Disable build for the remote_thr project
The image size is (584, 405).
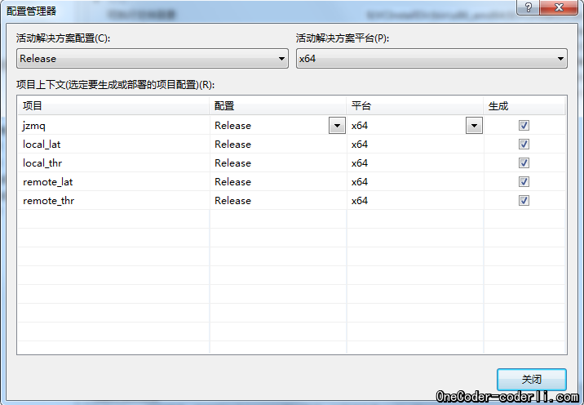coord(524,200)
